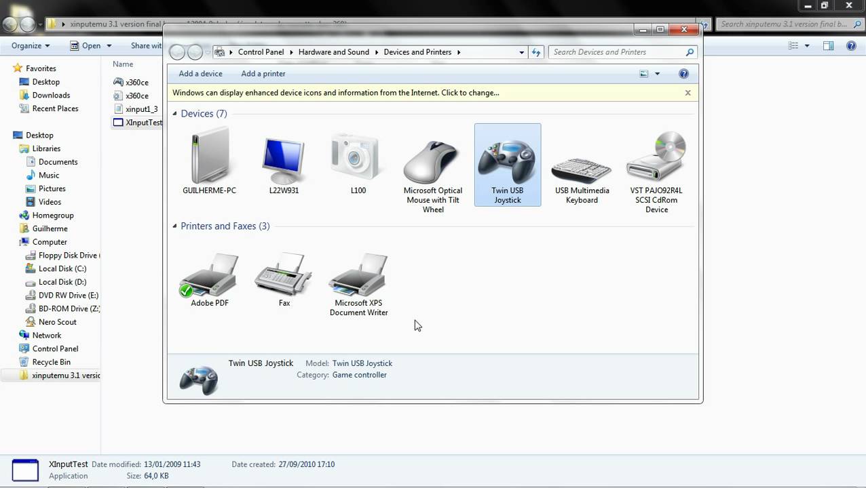Open view options dropdown in Devices and Printers
The image size is (866, 488).
(x=657, y=74)
